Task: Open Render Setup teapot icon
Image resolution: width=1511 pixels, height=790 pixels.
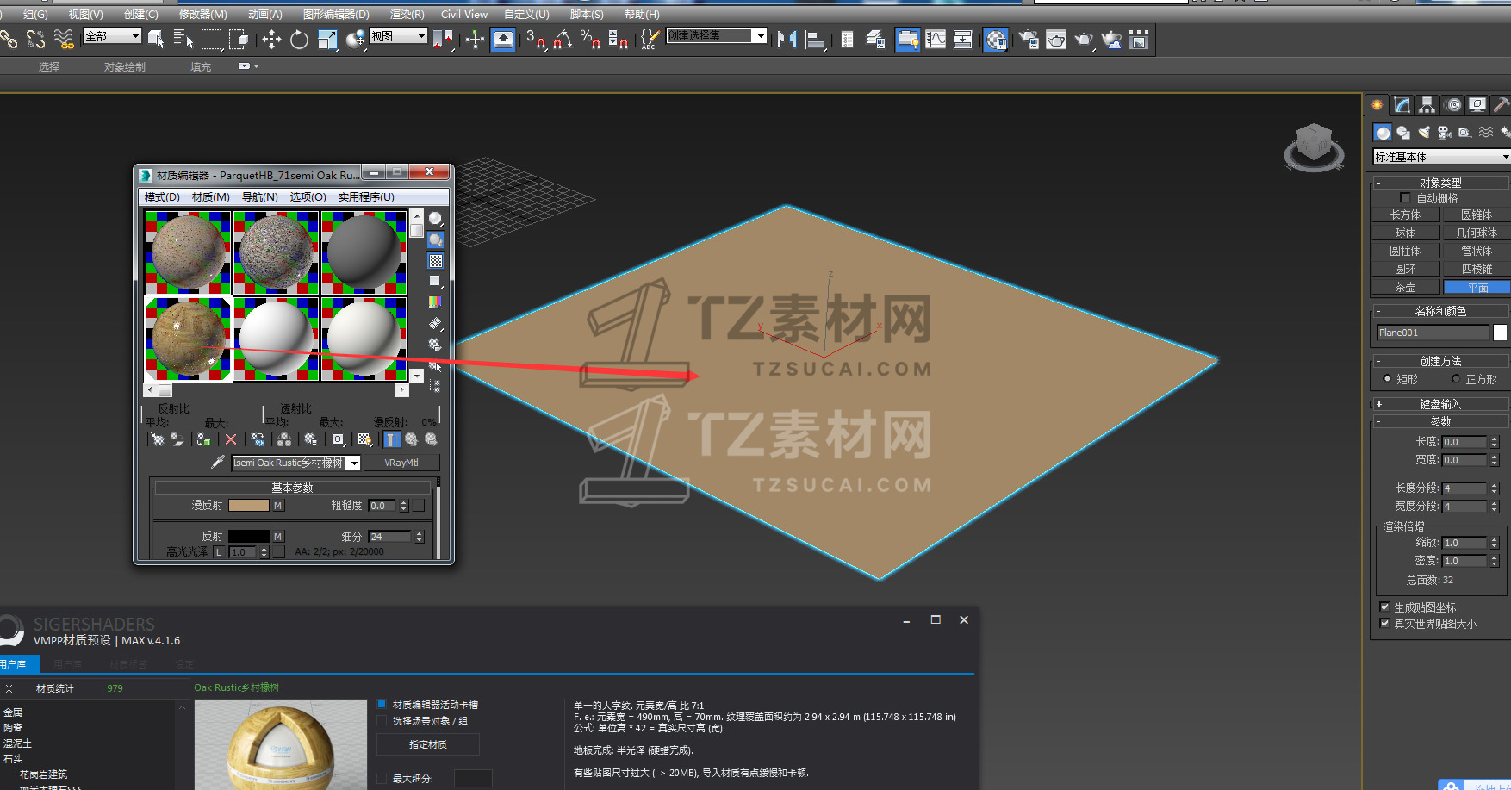Action: pos(1029,40)
